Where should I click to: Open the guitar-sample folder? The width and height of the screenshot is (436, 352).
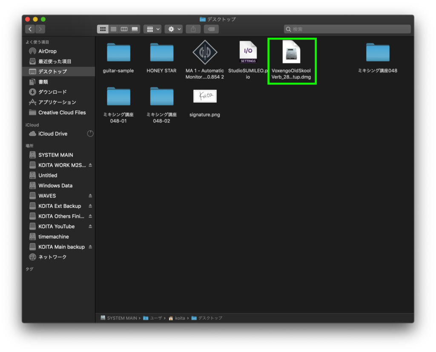(118, 53)
